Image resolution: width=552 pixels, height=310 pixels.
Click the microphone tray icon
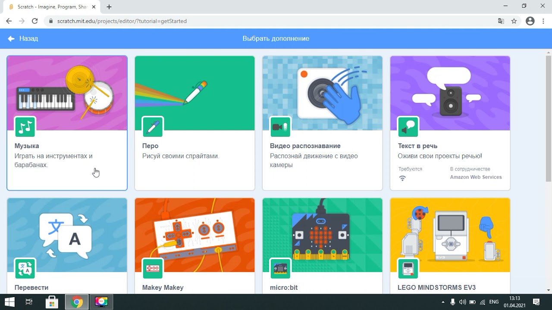coord(453,302)
